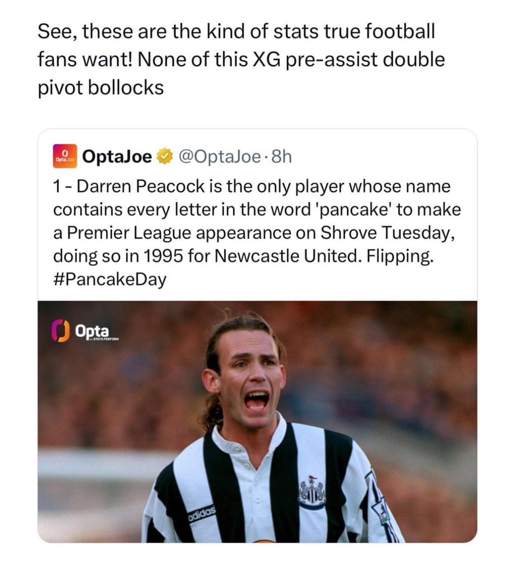Click the words "Shrove Tuesday" in the tweet

(x=388, y=232)
